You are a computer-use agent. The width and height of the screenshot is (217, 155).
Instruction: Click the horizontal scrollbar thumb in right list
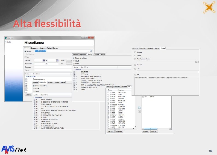point(151,128)
